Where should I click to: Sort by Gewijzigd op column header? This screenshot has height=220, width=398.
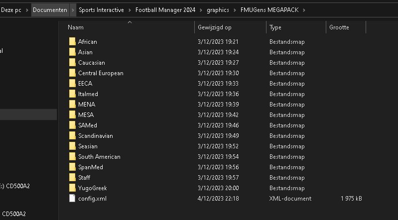point(214,27)
